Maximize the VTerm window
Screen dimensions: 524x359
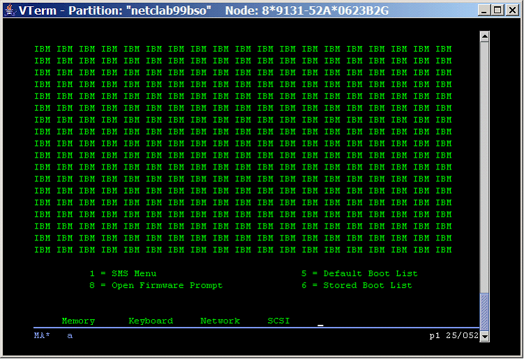(498, 10)
